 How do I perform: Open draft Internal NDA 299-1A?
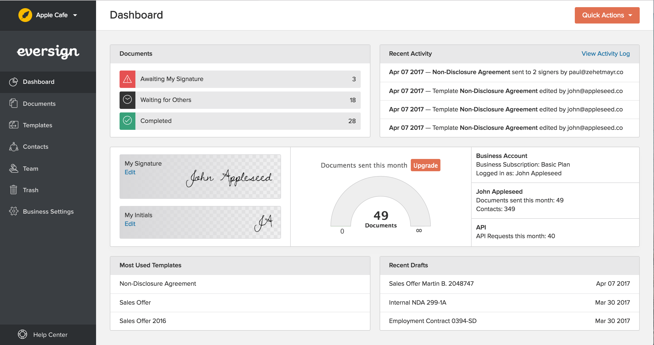point(417,302)
